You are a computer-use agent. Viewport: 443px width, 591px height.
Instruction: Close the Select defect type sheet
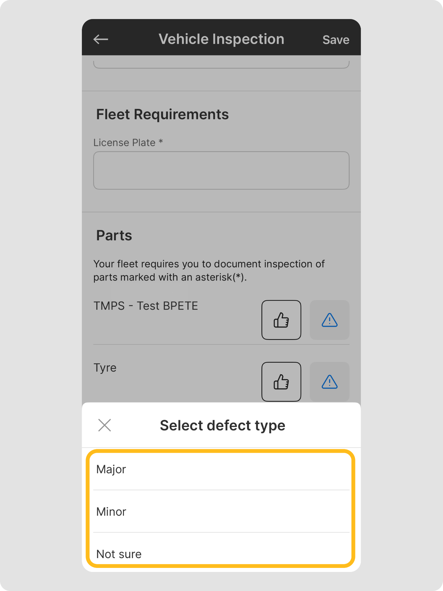pyautogui.click(x=104, y=425)
